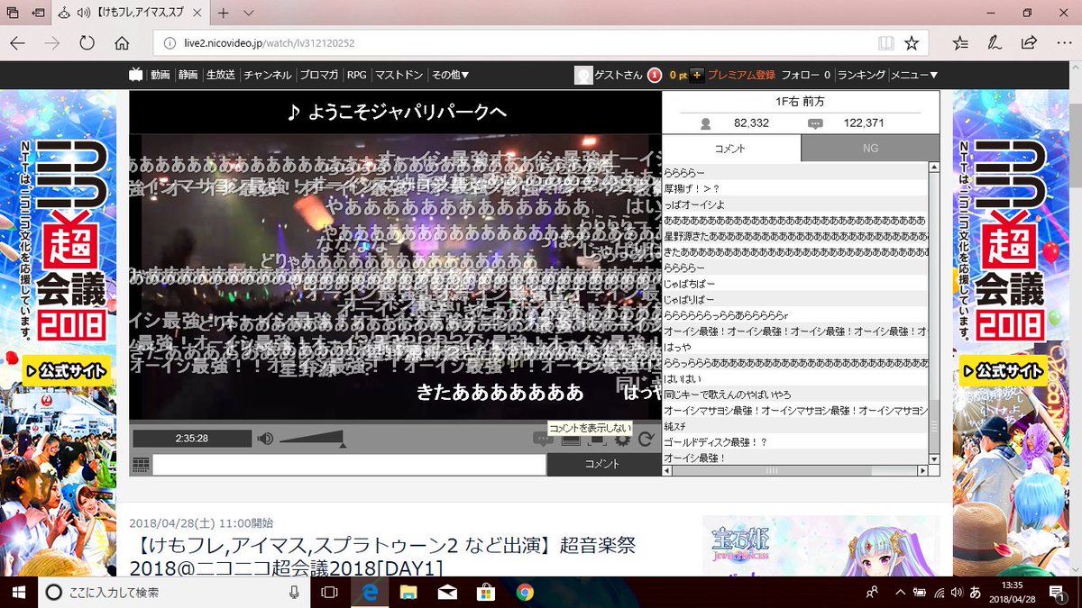
Task: Click the comment list horizontal scrollbar
Action: (795, 470)
